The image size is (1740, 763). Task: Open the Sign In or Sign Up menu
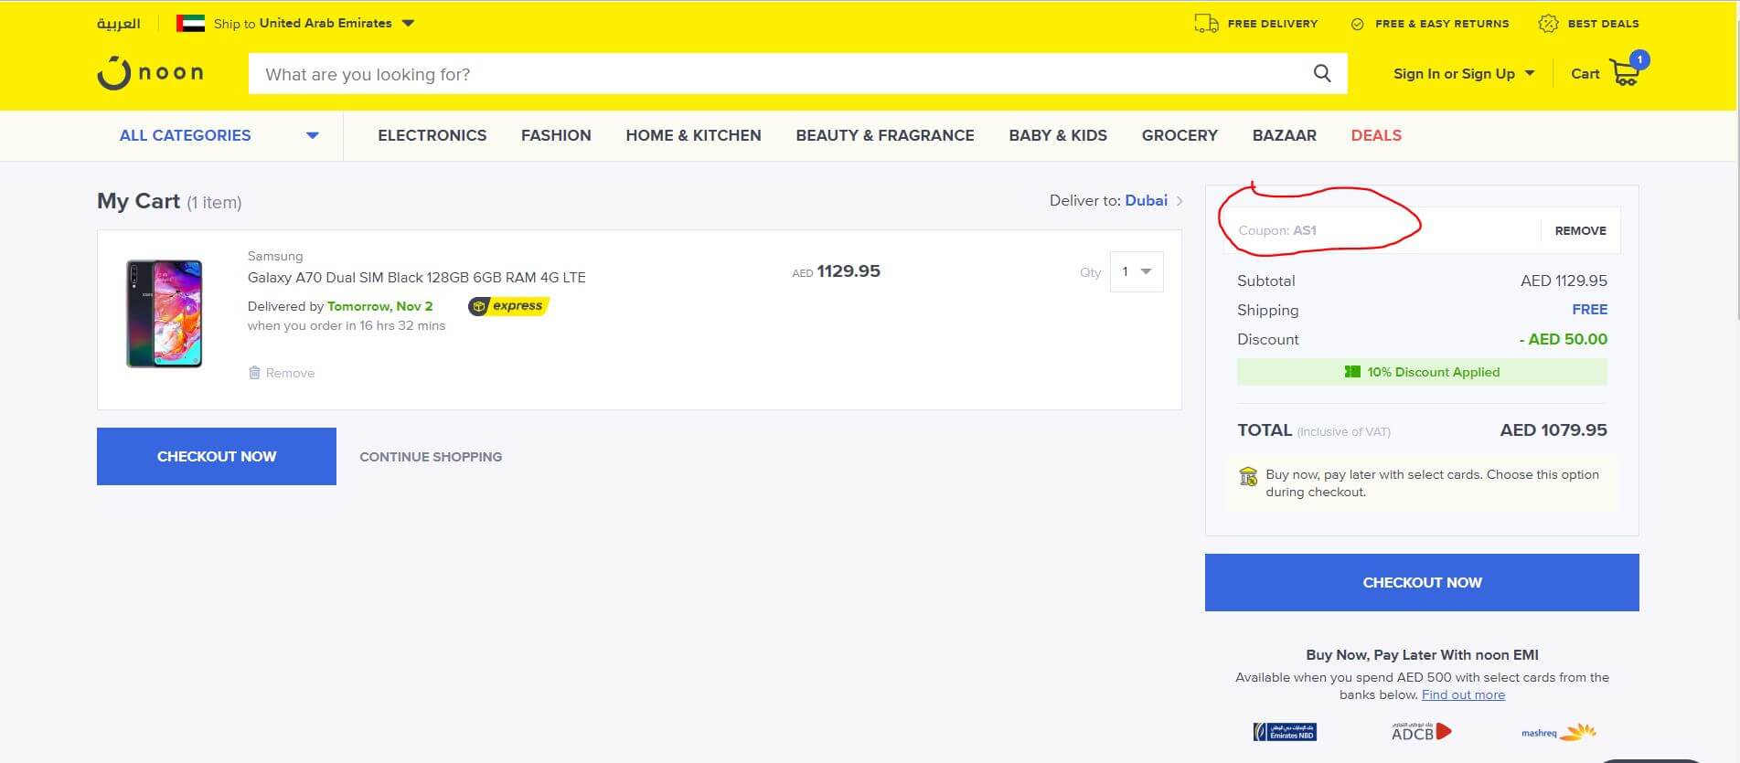point(1463,74)
